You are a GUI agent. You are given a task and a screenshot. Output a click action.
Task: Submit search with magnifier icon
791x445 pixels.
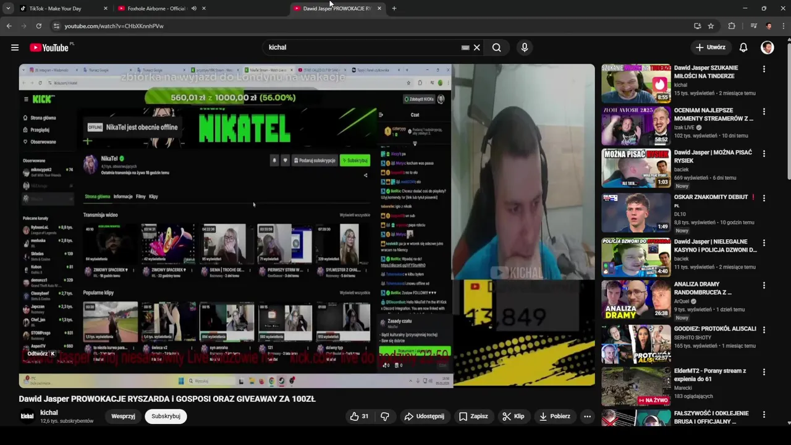point(496,48)
